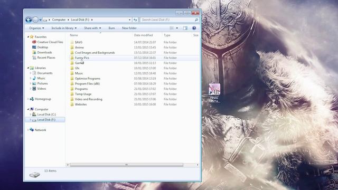The height and width of the screenshot is (190, 338).
Task: Select the Programs folder icon
Action: 72,89
